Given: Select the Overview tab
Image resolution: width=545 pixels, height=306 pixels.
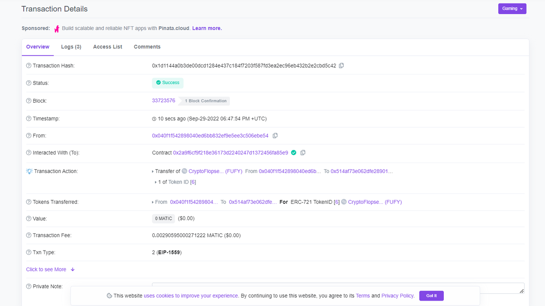Looking at the screenshot, I should point(38,47).
